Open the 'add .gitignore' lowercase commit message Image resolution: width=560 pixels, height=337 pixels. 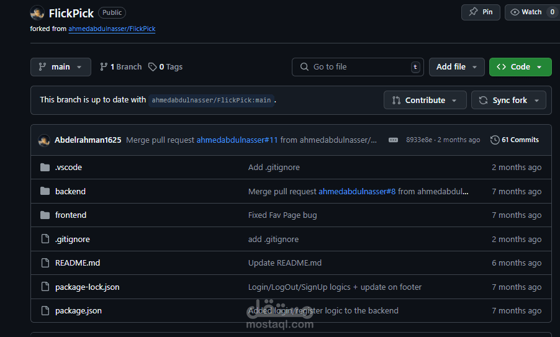click(x=273, y=239)
